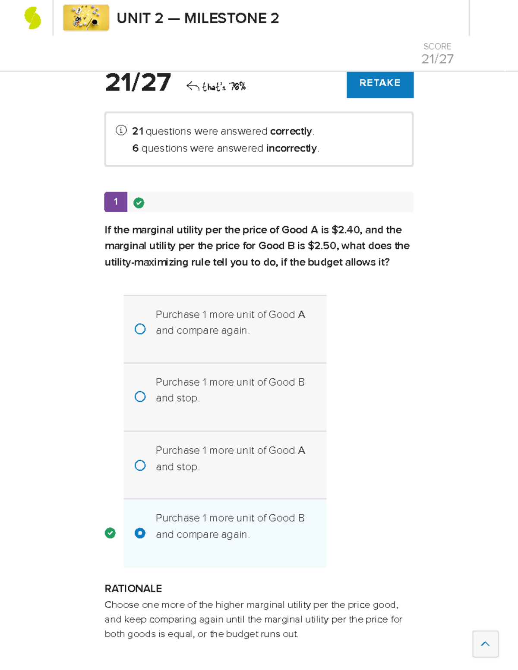Viewport: 518px width, 670px height.
Task: Open the yellow course thumbnail icon
Action: click(86, 18)
